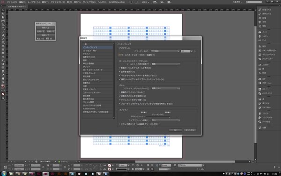Open the オブジェクトスタイル (Object Styles) panel

tap(266, 54)
